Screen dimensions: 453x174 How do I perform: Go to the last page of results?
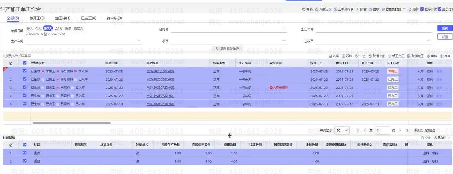[407, 130]
